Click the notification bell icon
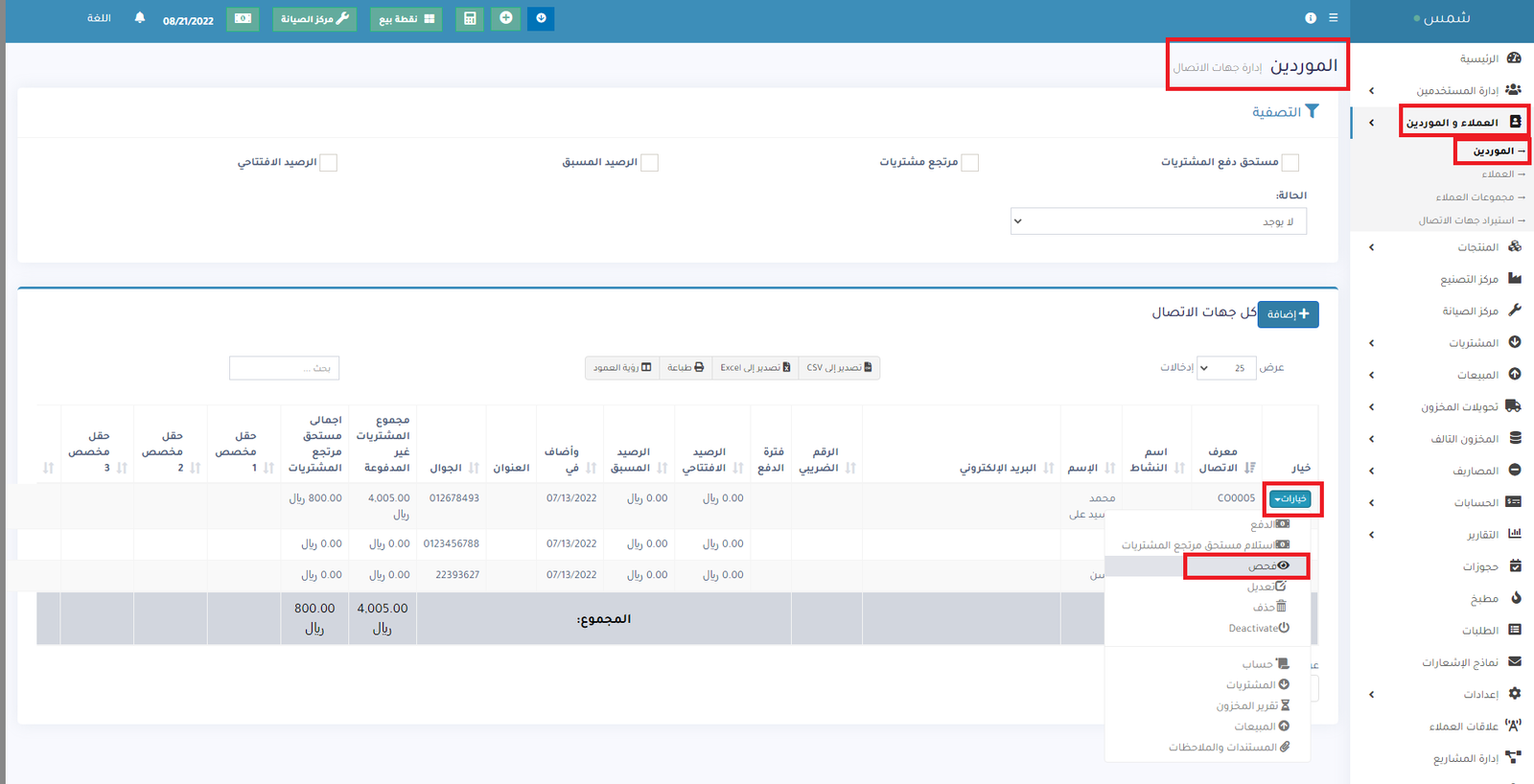 pyautogui.click(x=140, y=18)
